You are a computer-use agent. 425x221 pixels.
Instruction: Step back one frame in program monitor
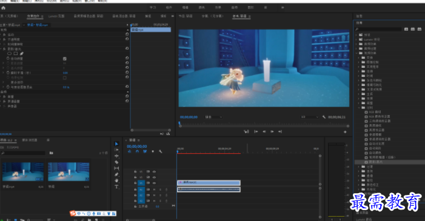point(264,131)
